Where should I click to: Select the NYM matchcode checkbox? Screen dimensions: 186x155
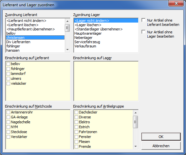(8, 127)
